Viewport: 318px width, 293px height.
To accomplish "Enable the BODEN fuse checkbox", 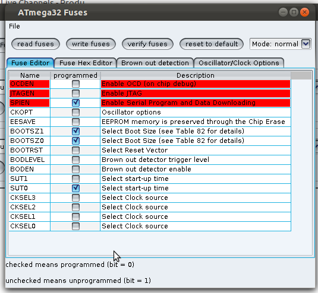I will click(x=75, y=169).
